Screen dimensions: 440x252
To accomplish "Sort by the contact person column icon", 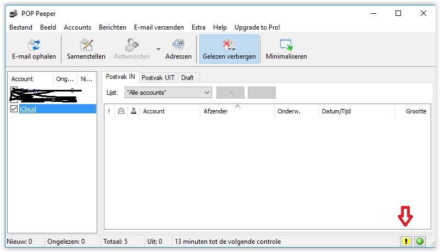I will pos(133,111).
